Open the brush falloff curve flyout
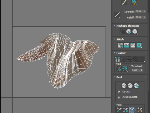 pos(117,15)
